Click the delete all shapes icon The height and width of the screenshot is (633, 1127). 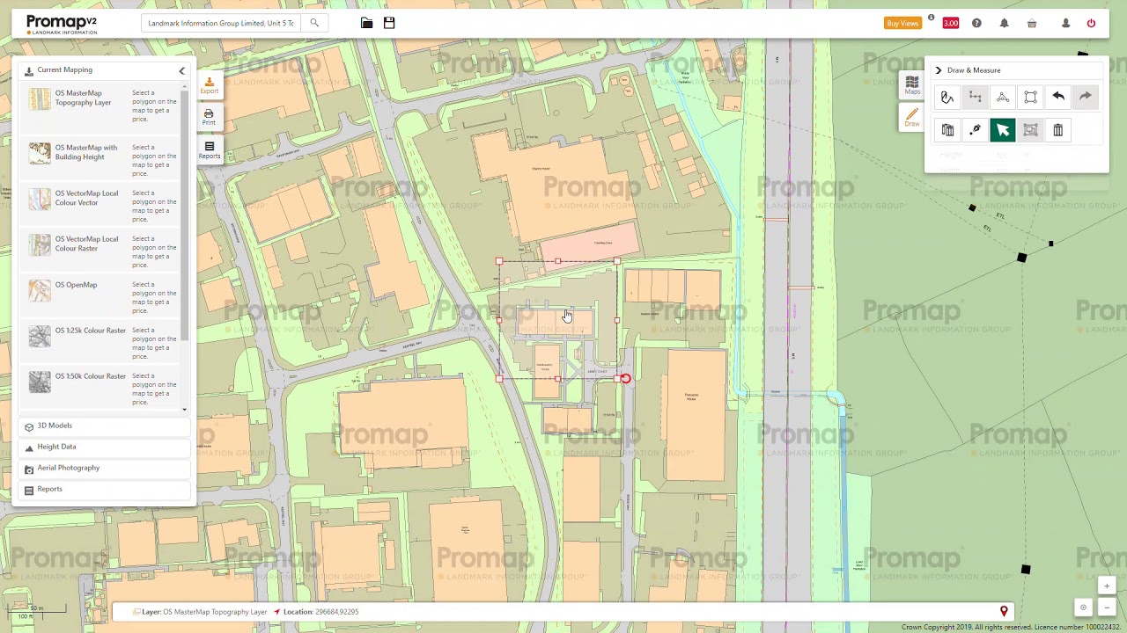[947, 130]
